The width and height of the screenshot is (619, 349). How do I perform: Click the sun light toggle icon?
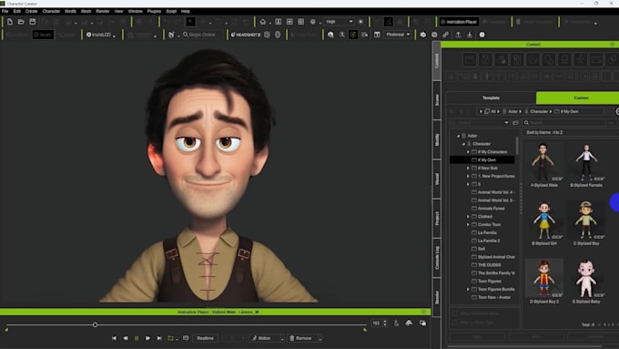click(360, 22)
